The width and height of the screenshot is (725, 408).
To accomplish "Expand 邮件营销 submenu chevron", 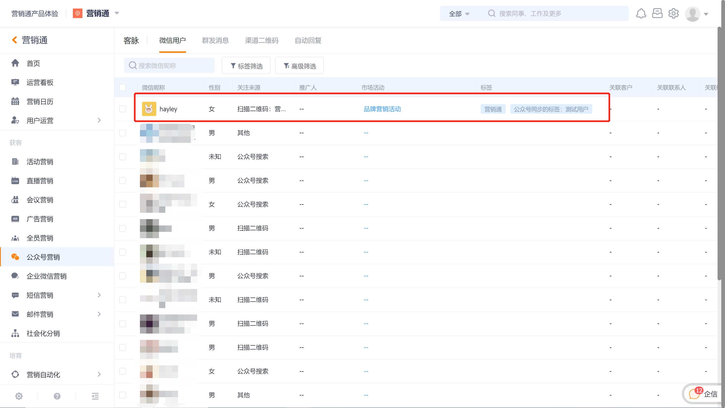I will (99, 314).
